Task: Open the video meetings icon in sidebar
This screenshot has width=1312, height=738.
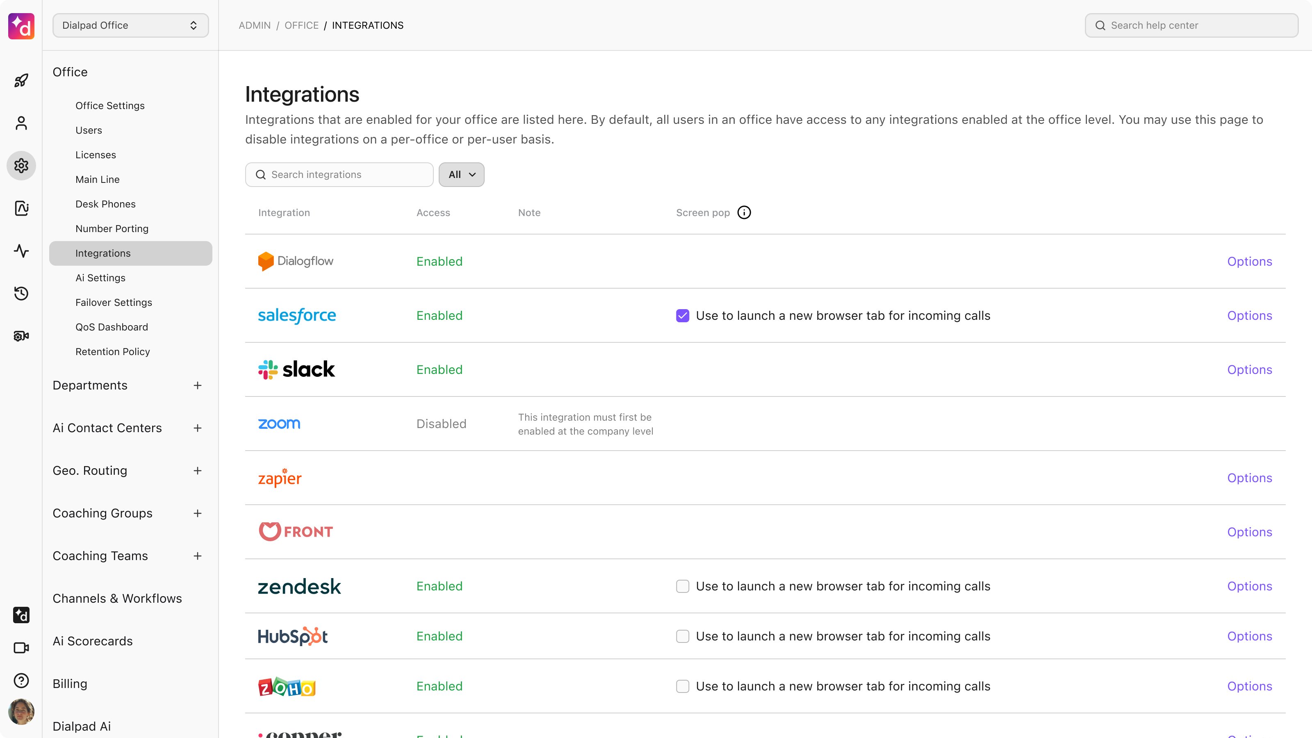Action: click(21, 647)
